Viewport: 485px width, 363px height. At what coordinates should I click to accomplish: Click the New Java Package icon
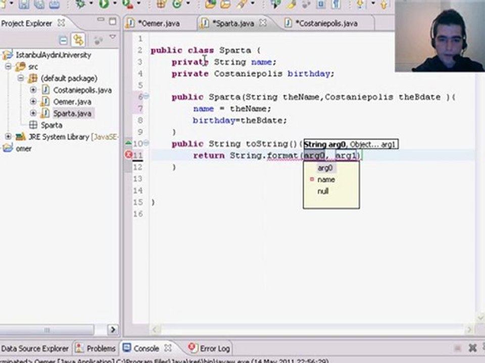161,4
